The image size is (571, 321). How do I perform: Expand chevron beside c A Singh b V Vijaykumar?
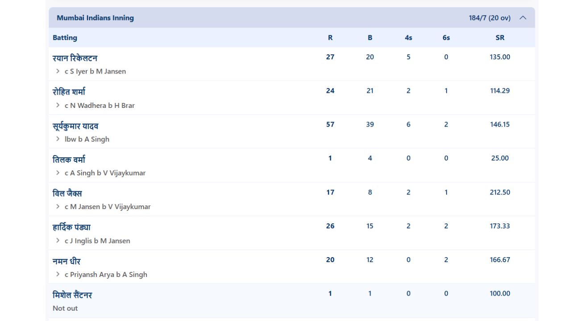(58, 173)
